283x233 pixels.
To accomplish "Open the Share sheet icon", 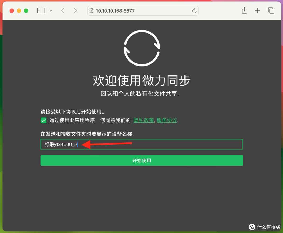I will tap(244, 10).
